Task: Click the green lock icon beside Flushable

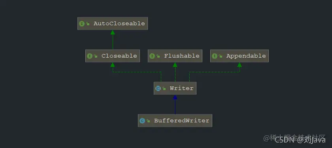Action: coord(158,56)
